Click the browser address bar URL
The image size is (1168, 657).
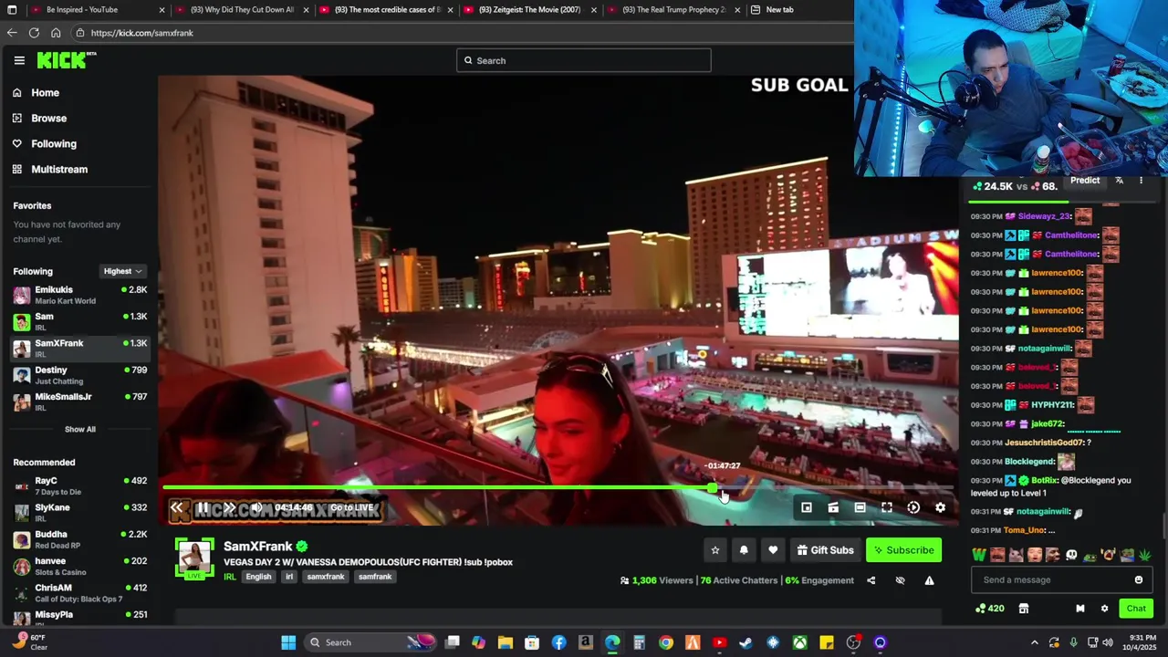(141, 33)
